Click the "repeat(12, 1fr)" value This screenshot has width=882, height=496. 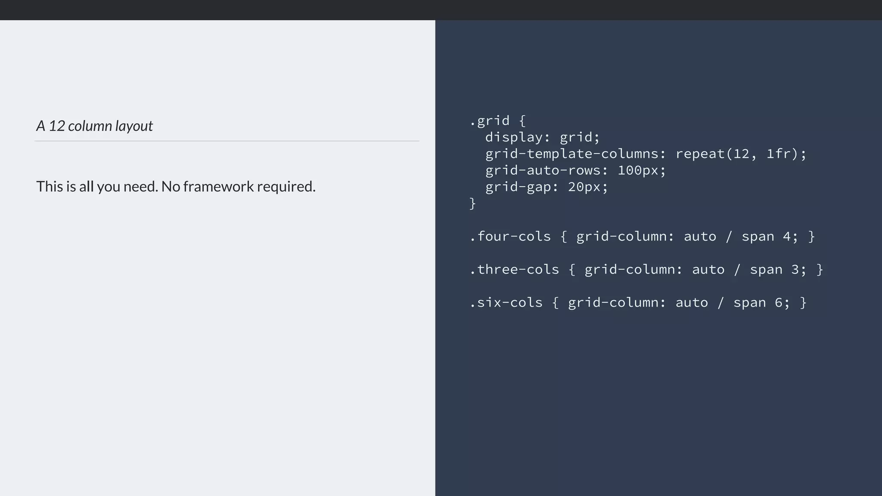736,154
